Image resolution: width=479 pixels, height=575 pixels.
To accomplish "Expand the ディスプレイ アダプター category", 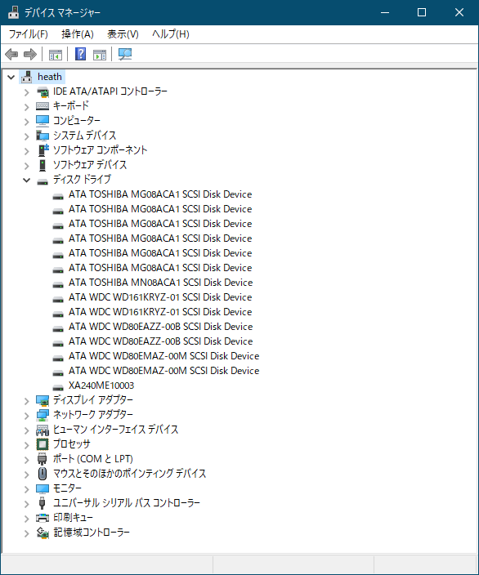I will coord(26,401).
